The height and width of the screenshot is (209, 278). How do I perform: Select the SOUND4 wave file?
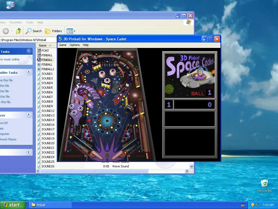tap(45, 83)
